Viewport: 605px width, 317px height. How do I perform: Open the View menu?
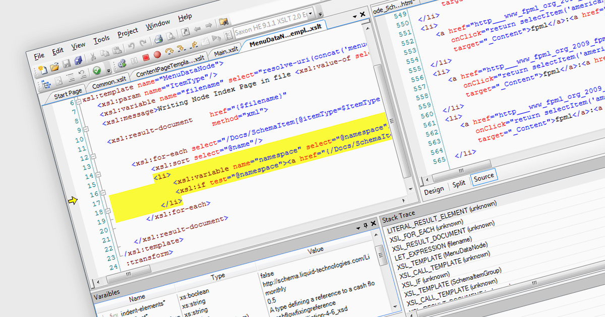(x=78, y=45)
